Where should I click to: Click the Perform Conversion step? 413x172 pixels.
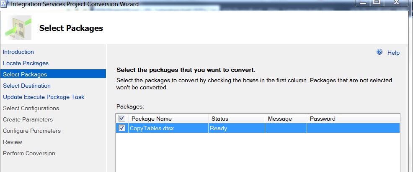click(29, 153)
